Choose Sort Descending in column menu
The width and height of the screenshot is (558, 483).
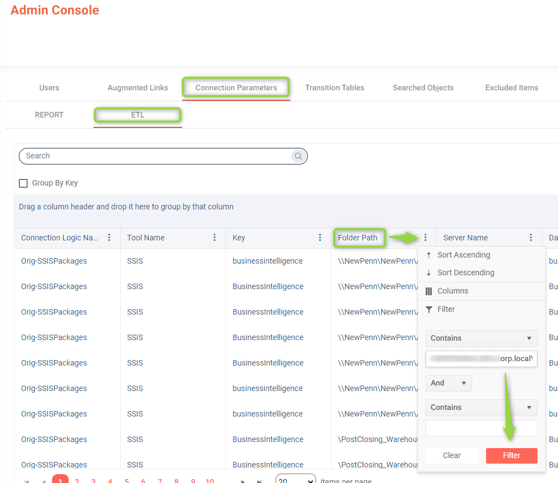point(465,273)
